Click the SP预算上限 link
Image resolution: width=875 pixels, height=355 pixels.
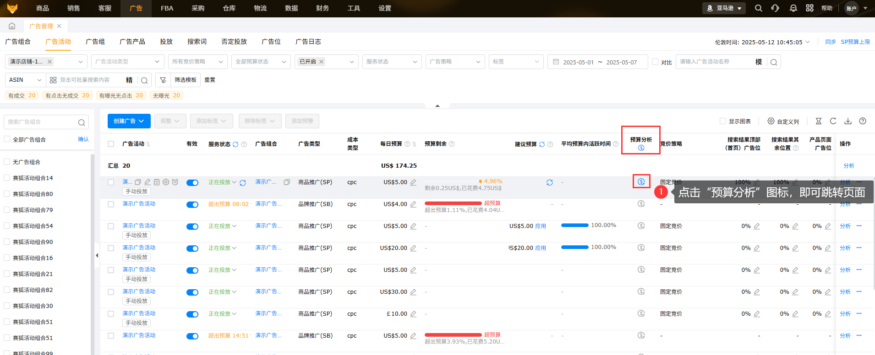click(855, 42)
